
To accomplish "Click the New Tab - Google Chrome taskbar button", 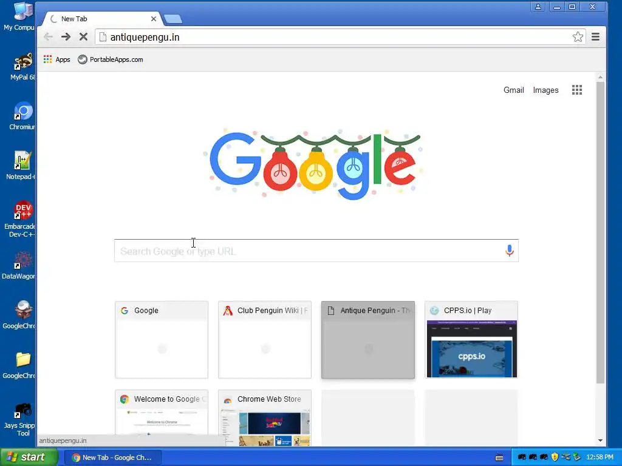I will click(112, 458).
